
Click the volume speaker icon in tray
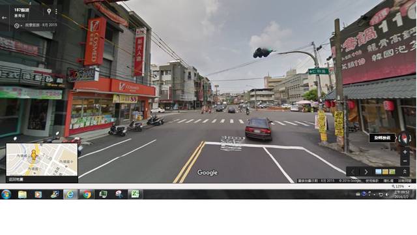(x=387, y=195)
